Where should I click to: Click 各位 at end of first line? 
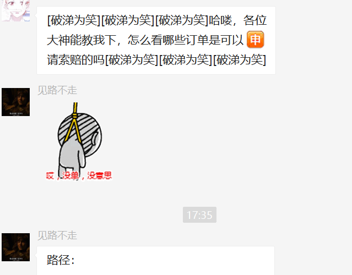click(x=255, y=20)
